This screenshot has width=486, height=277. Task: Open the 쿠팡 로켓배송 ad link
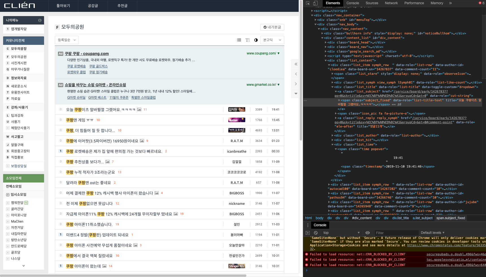(76, 66)
